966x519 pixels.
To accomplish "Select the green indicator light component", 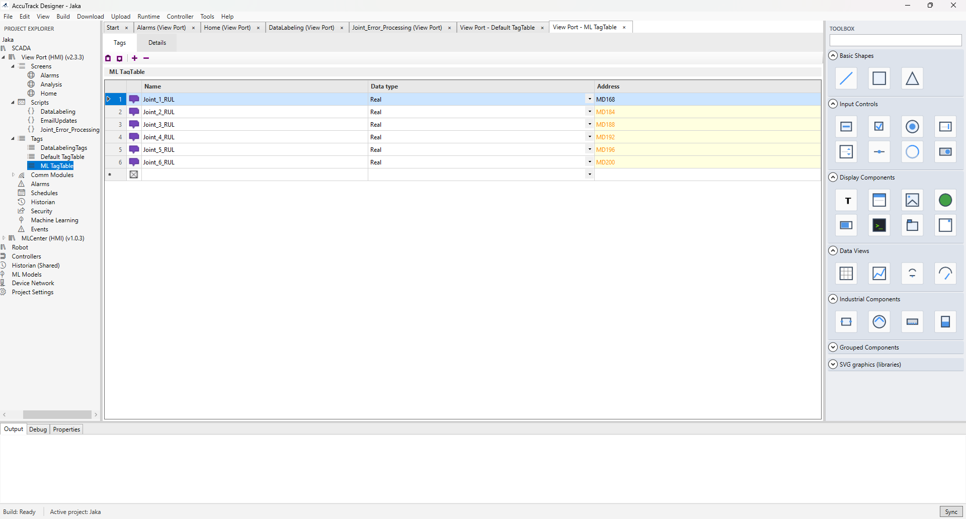I will [x=945, y=200].
